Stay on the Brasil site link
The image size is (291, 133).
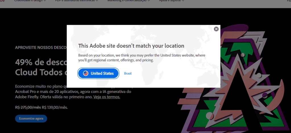point(128,73)
